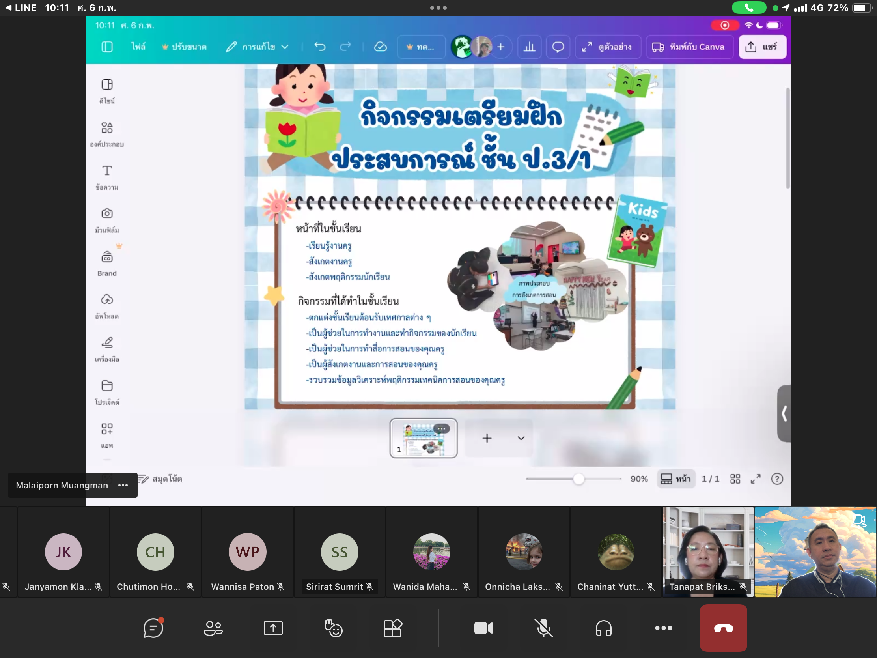
Task: Switch audio output via headphones icon
Action: pos(603,628)
